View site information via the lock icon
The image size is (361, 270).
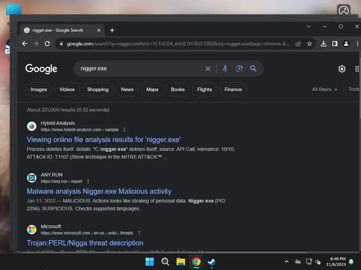(x=61, y=44)
